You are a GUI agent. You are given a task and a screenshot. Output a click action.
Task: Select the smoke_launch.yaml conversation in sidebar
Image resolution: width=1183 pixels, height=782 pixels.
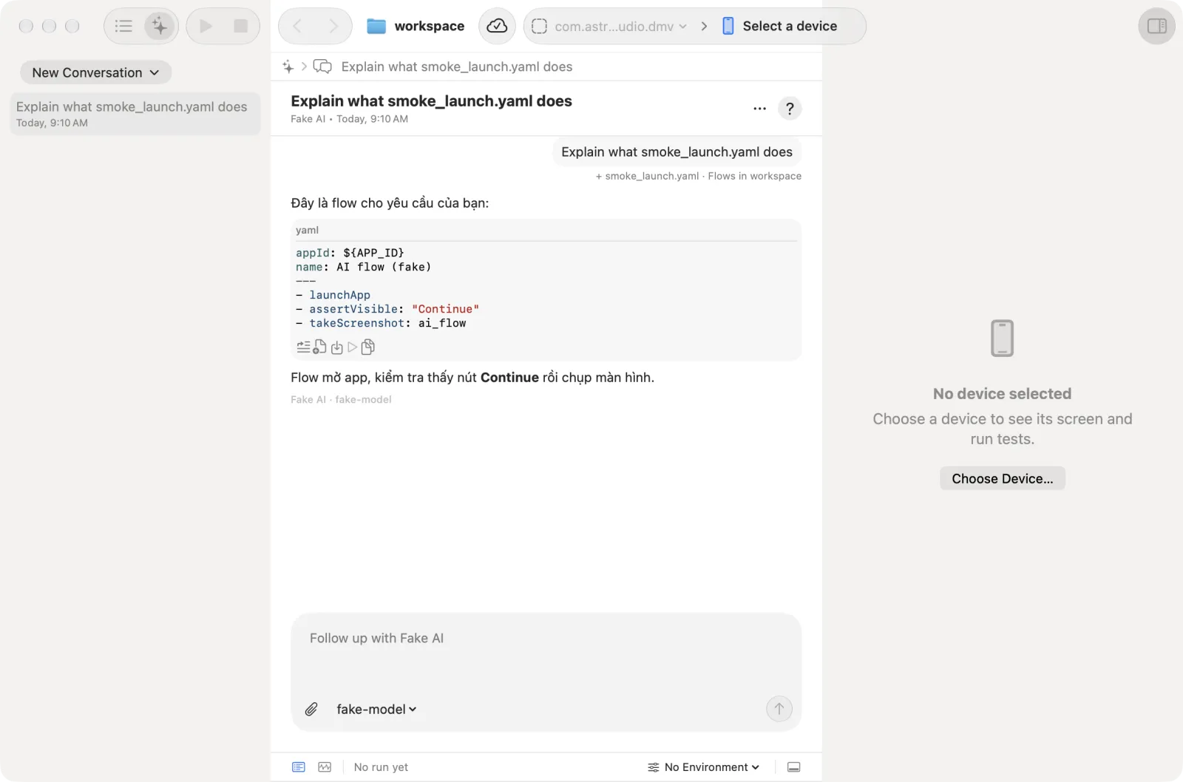point(135,114)
